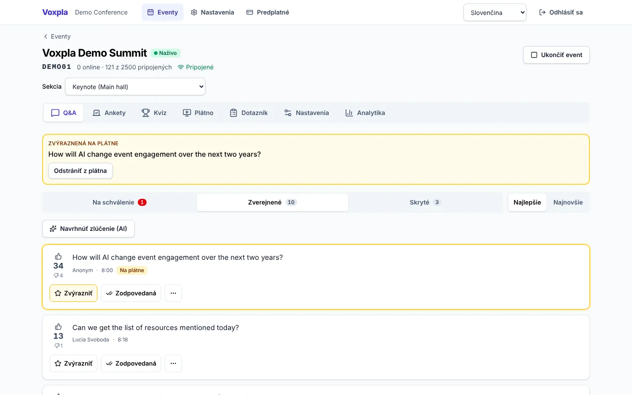The height and width of the screenshot is (395, 632).
Task: Open the Slovenčina language dropdown
Action: [x=495, y=12]
